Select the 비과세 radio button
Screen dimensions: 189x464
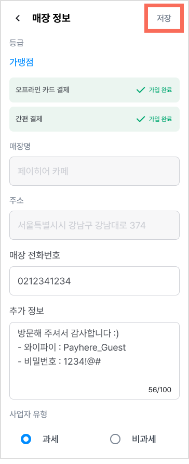pos(115,439)
